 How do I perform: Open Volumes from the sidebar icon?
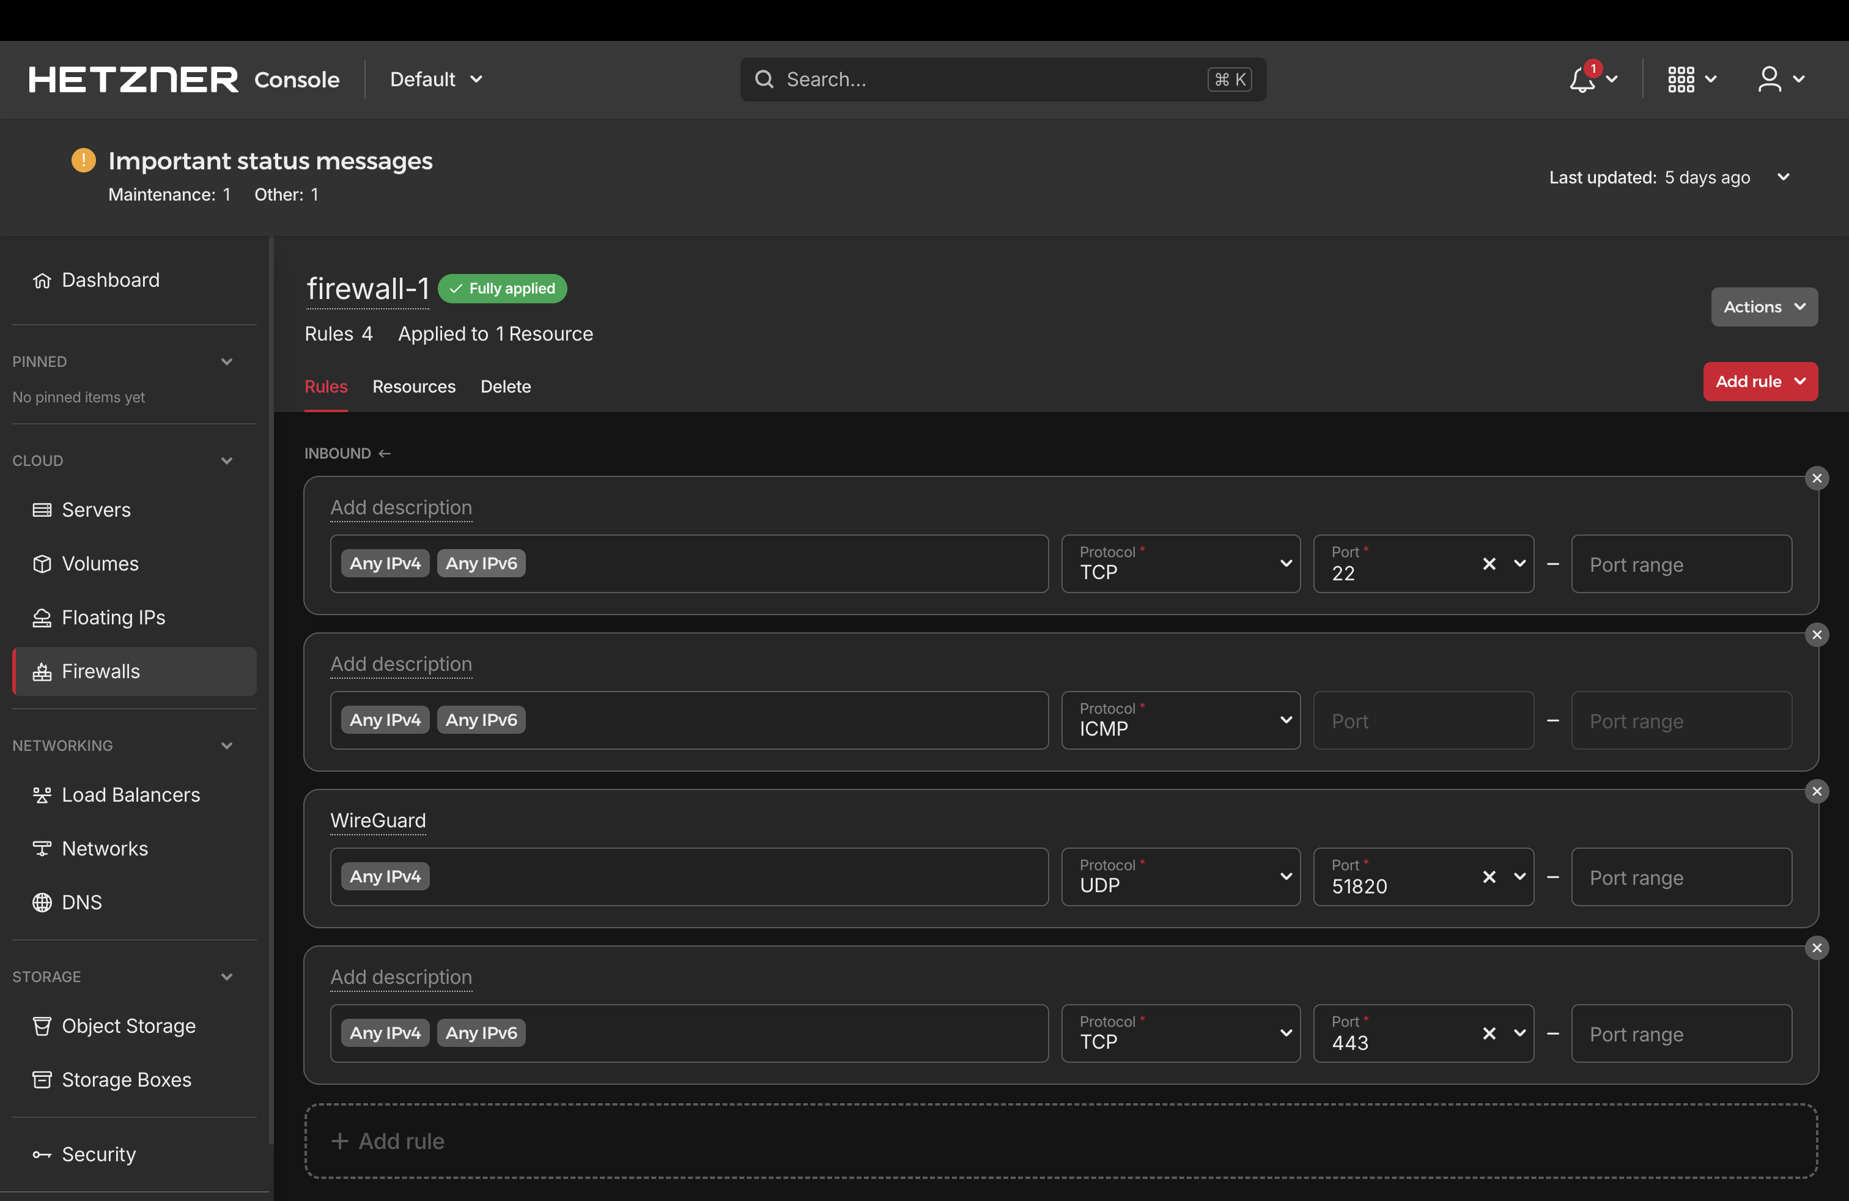coord(43,563)
